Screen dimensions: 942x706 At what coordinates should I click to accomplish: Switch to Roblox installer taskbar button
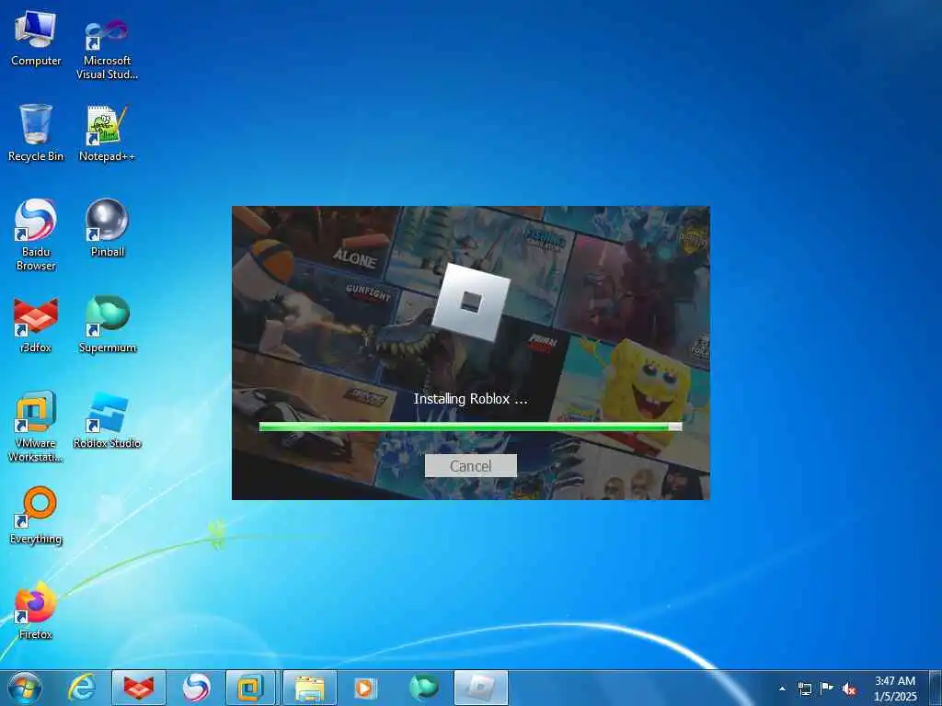[480, 688]
